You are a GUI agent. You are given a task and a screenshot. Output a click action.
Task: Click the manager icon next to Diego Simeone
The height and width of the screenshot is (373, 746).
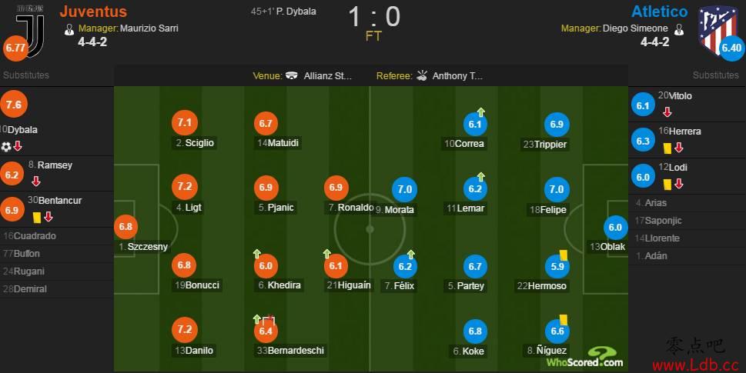(x=679, y=29)
